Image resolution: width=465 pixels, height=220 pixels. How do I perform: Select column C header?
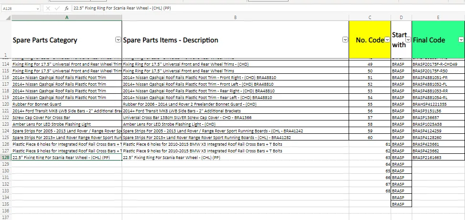tap(370, 18)
